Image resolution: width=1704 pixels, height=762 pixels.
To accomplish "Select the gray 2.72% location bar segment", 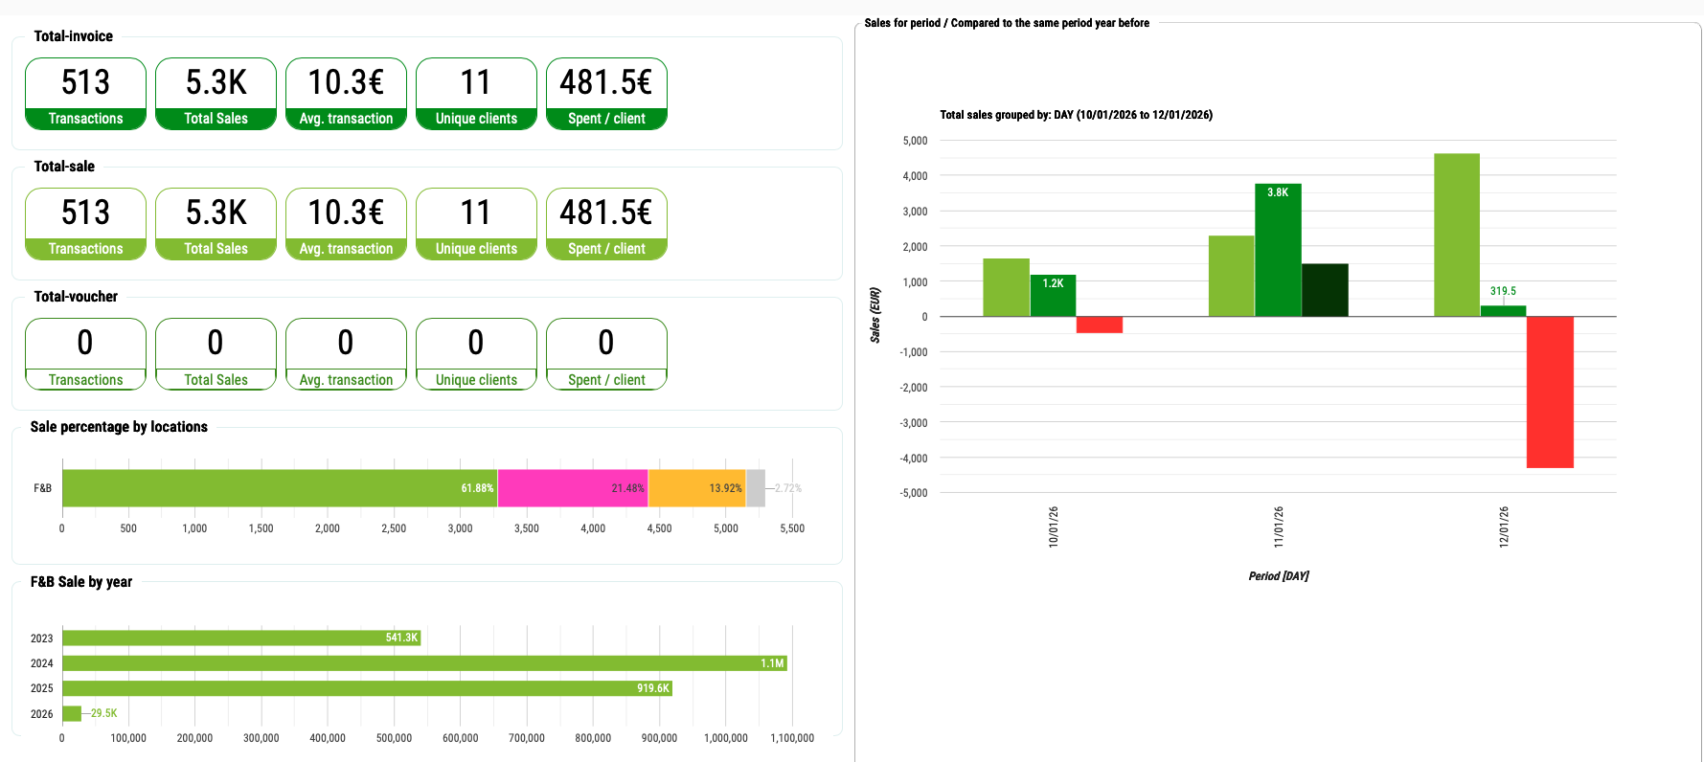I will [x=756, y=488].
